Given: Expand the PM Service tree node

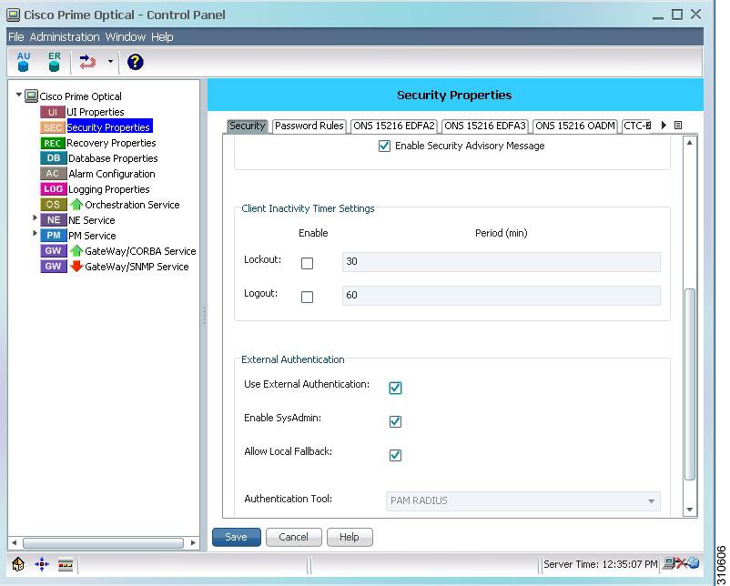Looking at the screenshot, I should [35, 233].
